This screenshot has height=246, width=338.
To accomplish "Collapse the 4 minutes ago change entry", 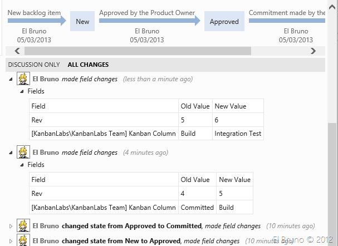I will 11,153.
